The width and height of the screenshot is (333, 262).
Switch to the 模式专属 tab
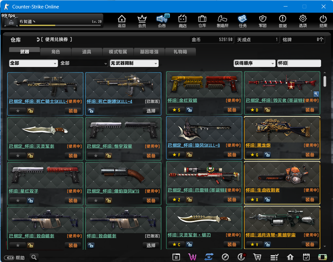tap(118, 51)
